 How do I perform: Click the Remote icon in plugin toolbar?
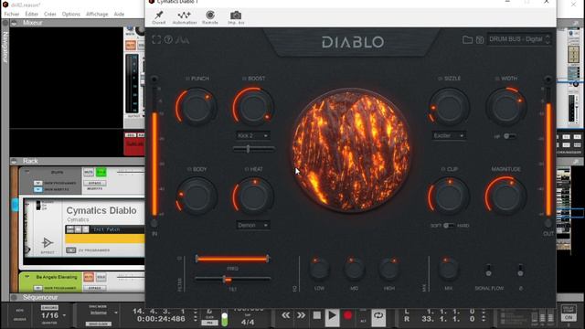(x=210, y=15)
